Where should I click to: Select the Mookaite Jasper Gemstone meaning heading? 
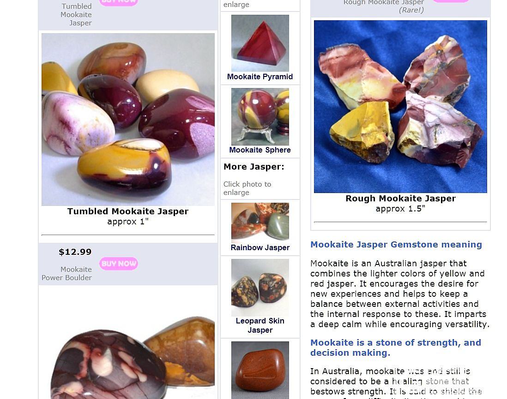point(396,245)
